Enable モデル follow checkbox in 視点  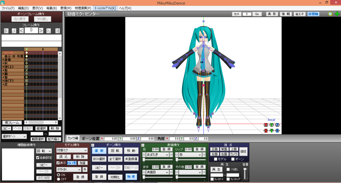pyautogui.click(x=216, y=159)
